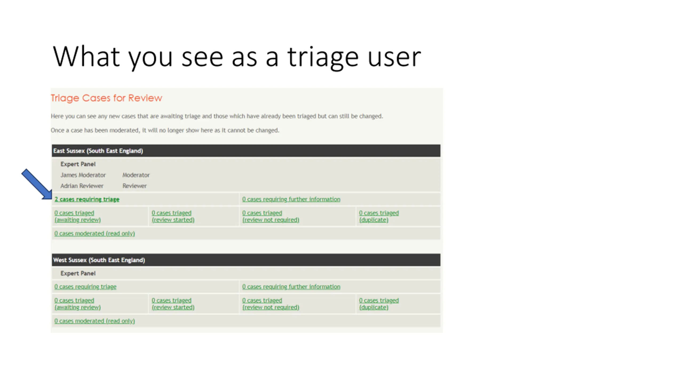The height and width of the screenshot is (384, 683).
Task: View West Sussex cases triaged review not required
Action: pos(271,304)
